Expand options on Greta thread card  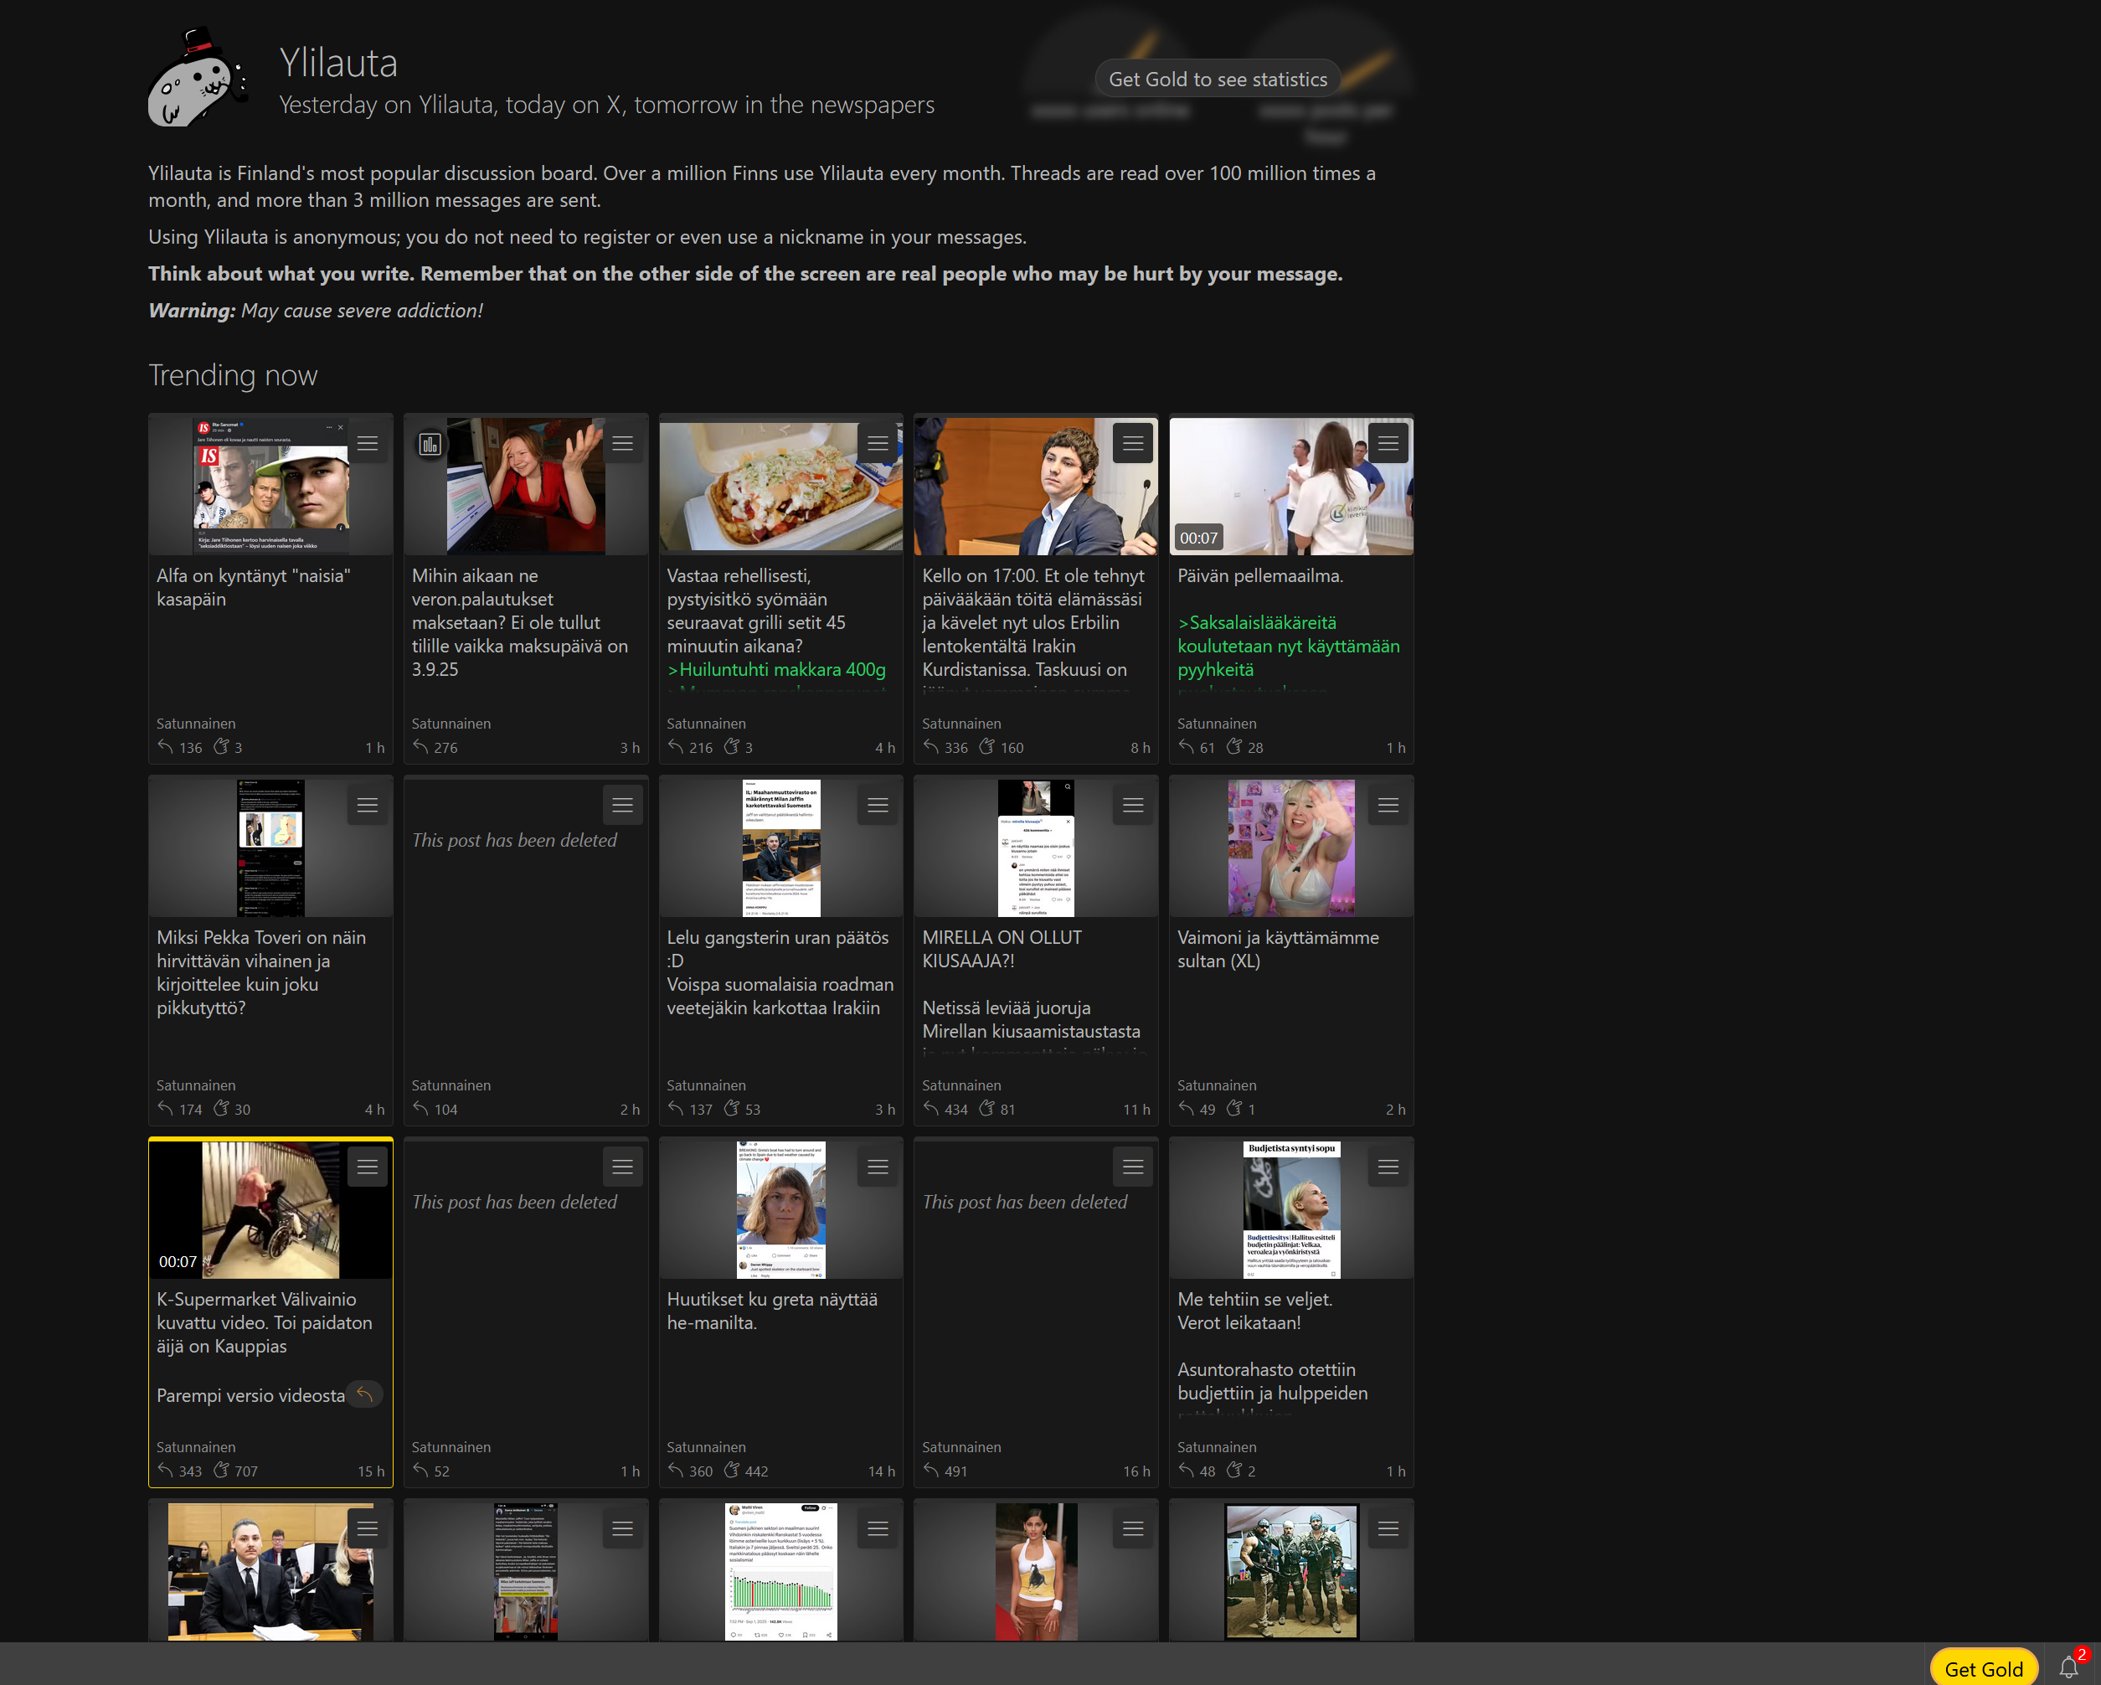pos(877,1167)
